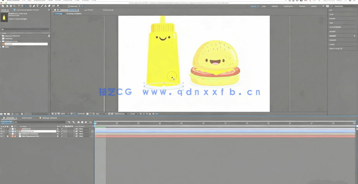This screenshot has width=358, height=184.
Task: Select the Puppet Pin tool
Action: click(x=58, y=6)
